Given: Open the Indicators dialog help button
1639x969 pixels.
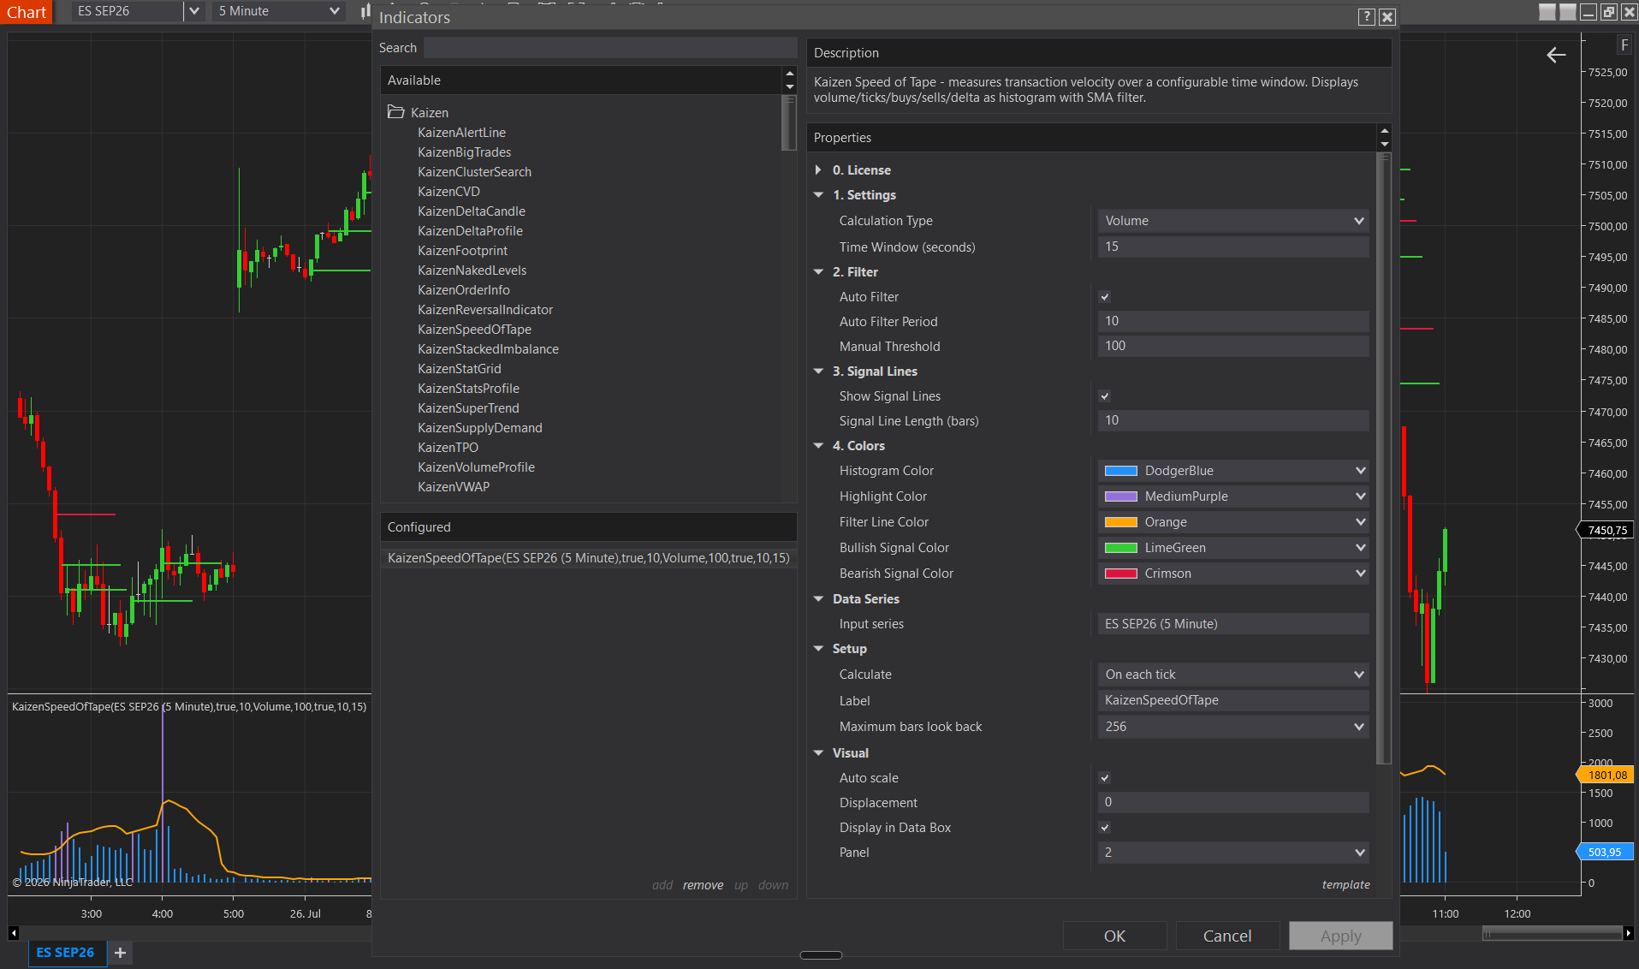Looking at the screenshot, I should [1367, 17].
